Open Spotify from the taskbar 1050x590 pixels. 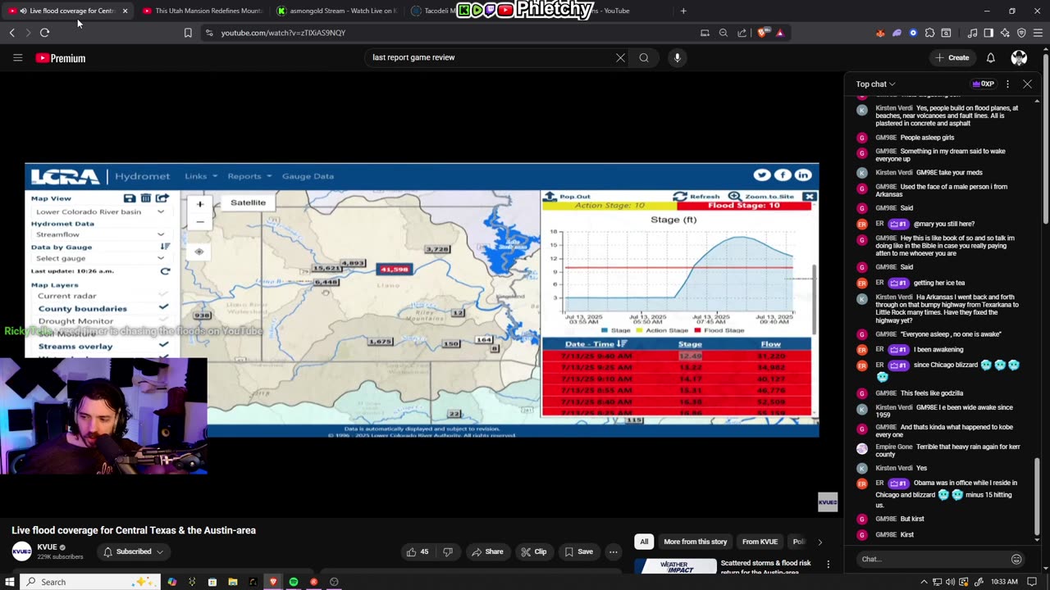[294, 582]
